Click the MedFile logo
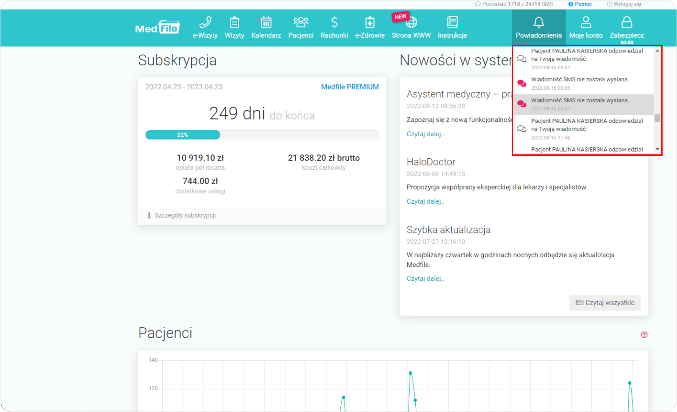677x412 pixels. [x=157, y=27]
